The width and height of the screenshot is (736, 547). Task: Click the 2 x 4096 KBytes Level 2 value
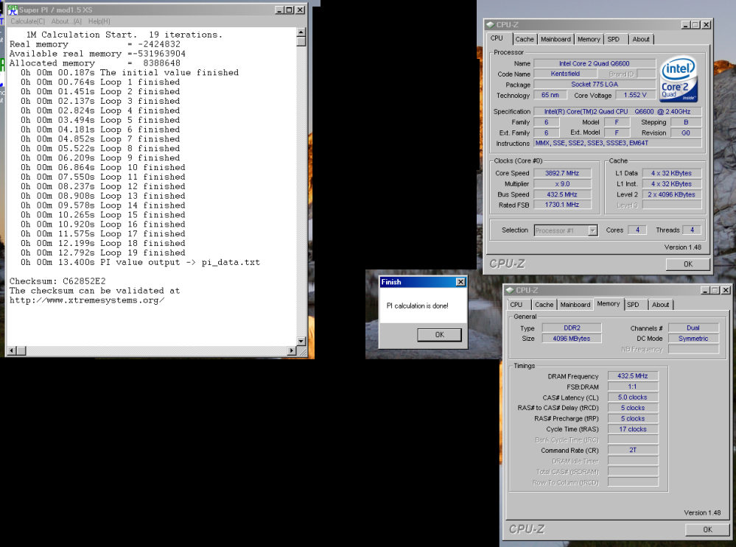point(671,194)
